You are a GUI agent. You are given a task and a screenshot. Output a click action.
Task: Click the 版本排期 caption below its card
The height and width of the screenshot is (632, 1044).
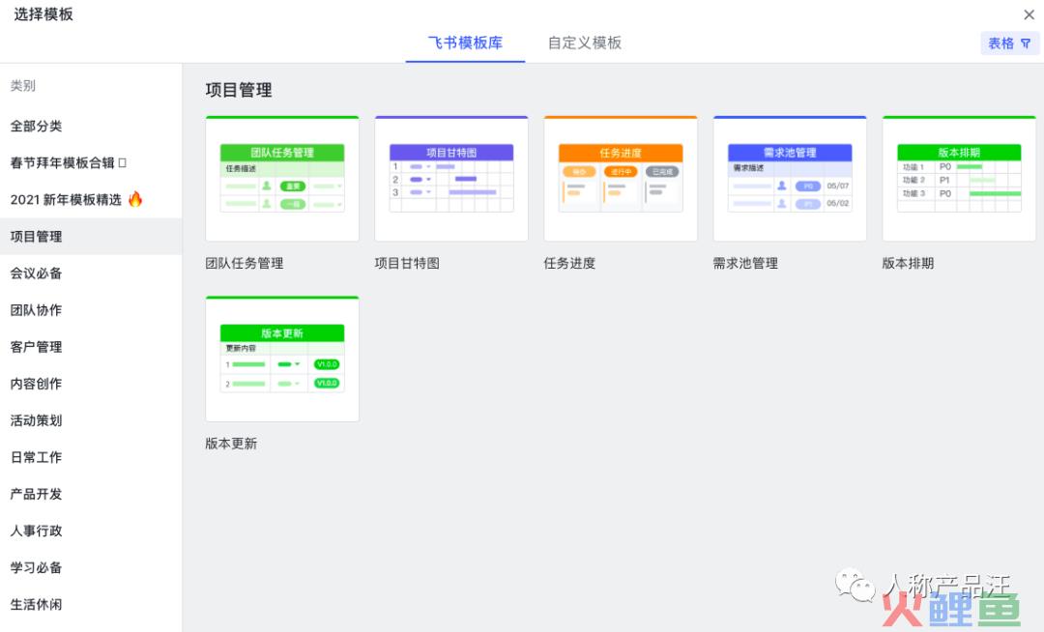[908, 264]
